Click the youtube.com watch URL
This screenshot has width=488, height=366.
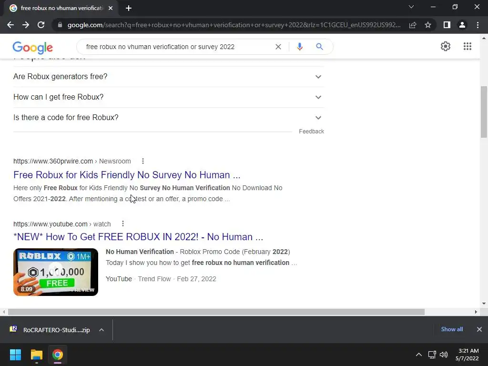click(62, 224)
